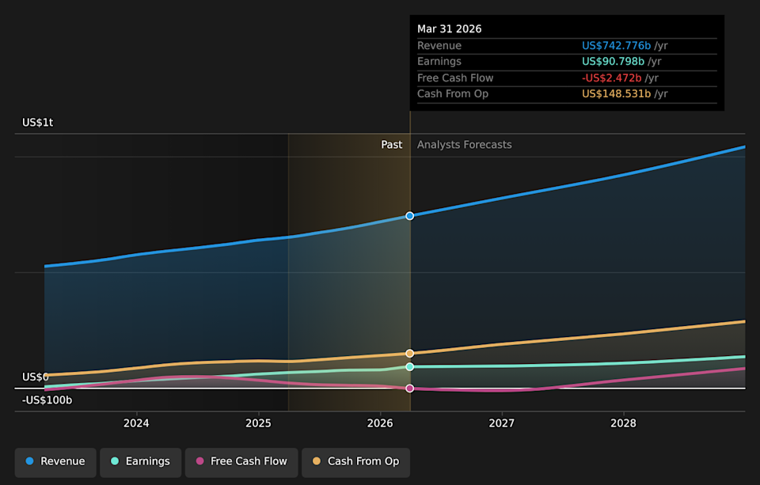This screenshot has width=760, height=485.
Task: Select the orange Cash From Op data point
Action: [410, 353]
